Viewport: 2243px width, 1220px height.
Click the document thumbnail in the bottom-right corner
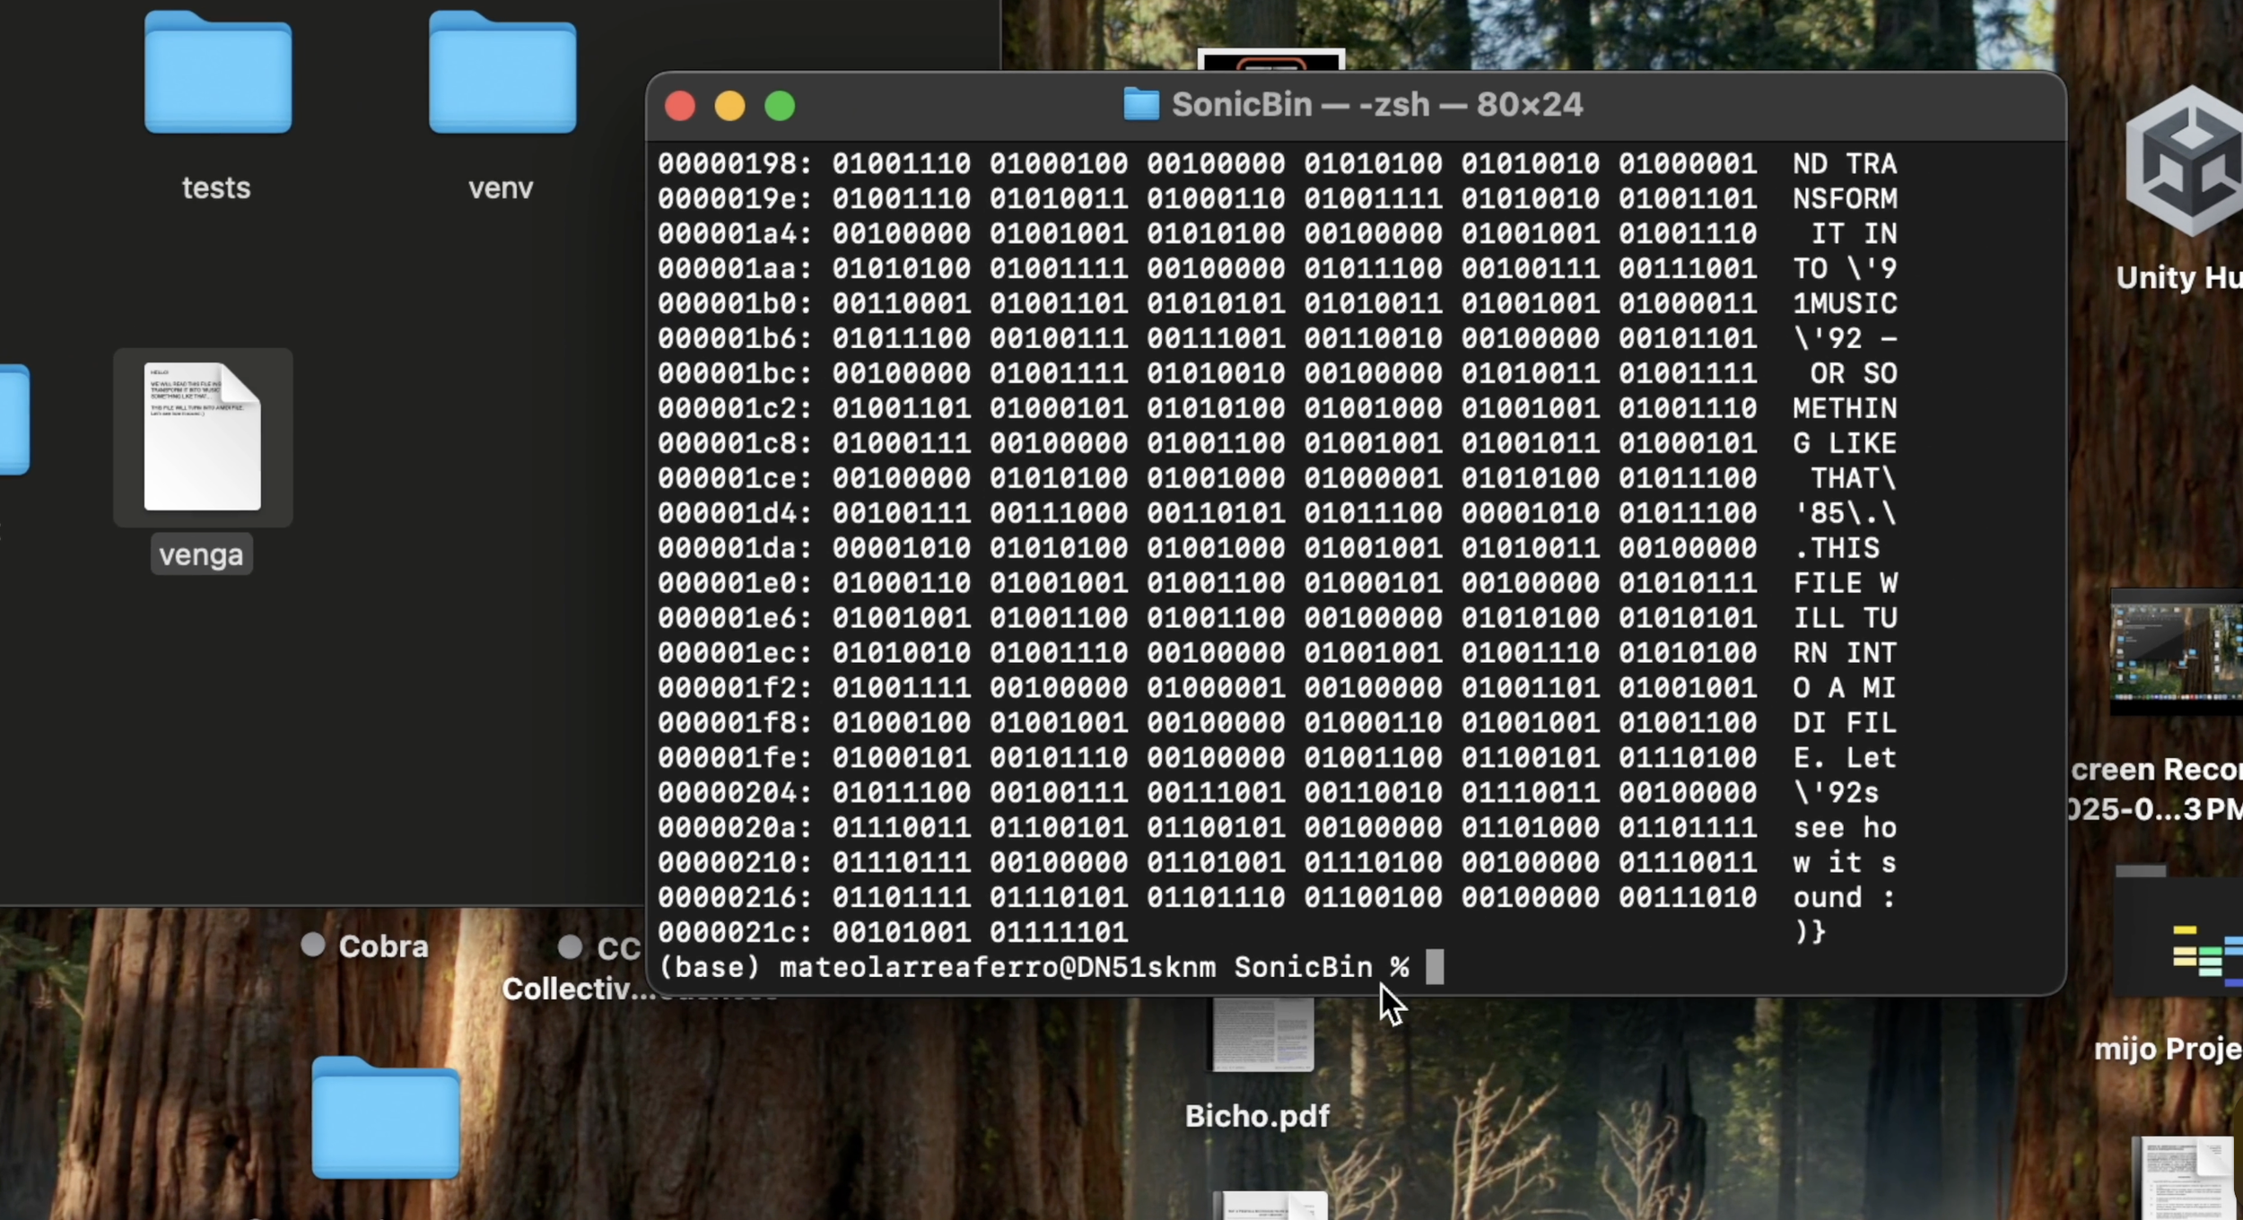(x=2185, y=1177)
